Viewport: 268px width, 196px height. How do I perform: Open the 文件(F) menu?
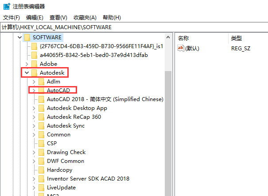12,18
